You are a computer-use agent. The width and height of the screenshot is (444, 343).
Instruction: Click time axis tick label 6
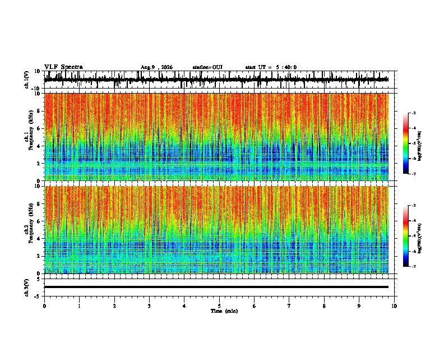(255, 306)
